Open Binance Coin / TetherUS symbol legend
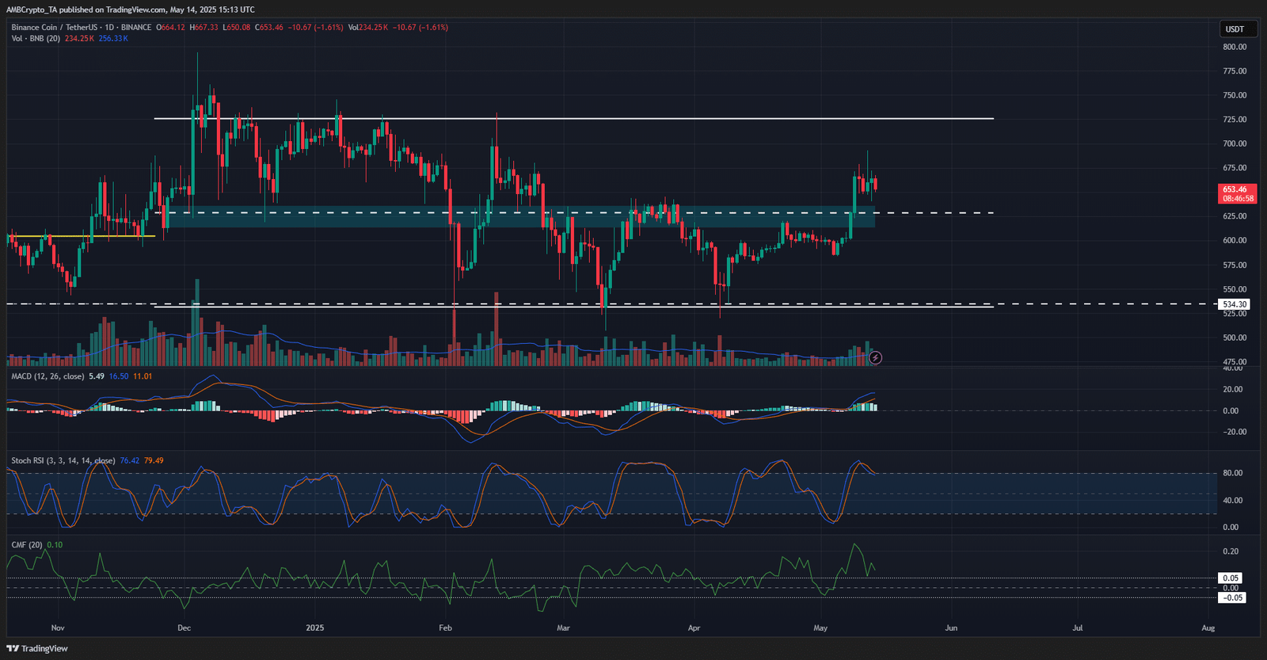This screenshot has height=660, width=1267. [82, 27]
